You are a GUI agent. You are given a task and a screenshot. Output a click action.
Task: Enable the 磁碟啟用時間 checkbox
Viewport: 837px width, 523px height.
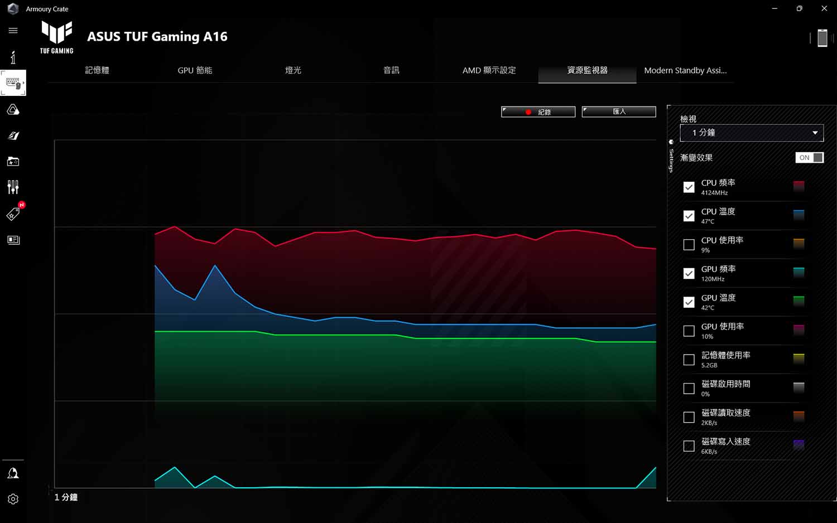pyautogui.click(x=689, y=389)
